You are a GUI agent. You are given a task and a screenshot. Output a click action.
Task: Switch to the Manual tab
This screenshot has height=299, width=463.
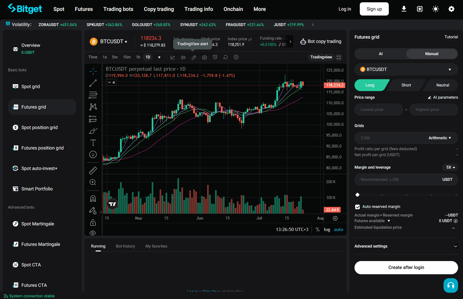tap(432, 54)
